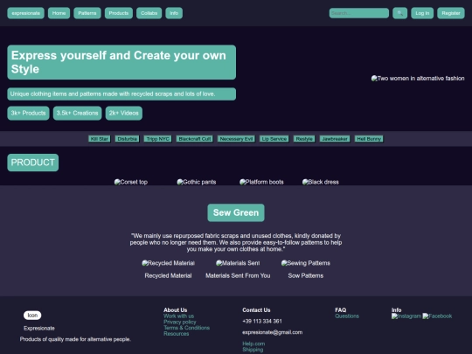The width and height of the screenshot is (472, 354).
Task: Select the Hell Bunny brand tag
Action: click(369, 139)
